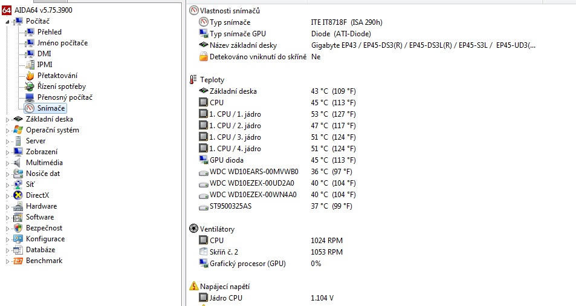The height and width of the screenshot is (306, 576).
Task: Click the Přetaktování flame icon
Action: point(30,76)
